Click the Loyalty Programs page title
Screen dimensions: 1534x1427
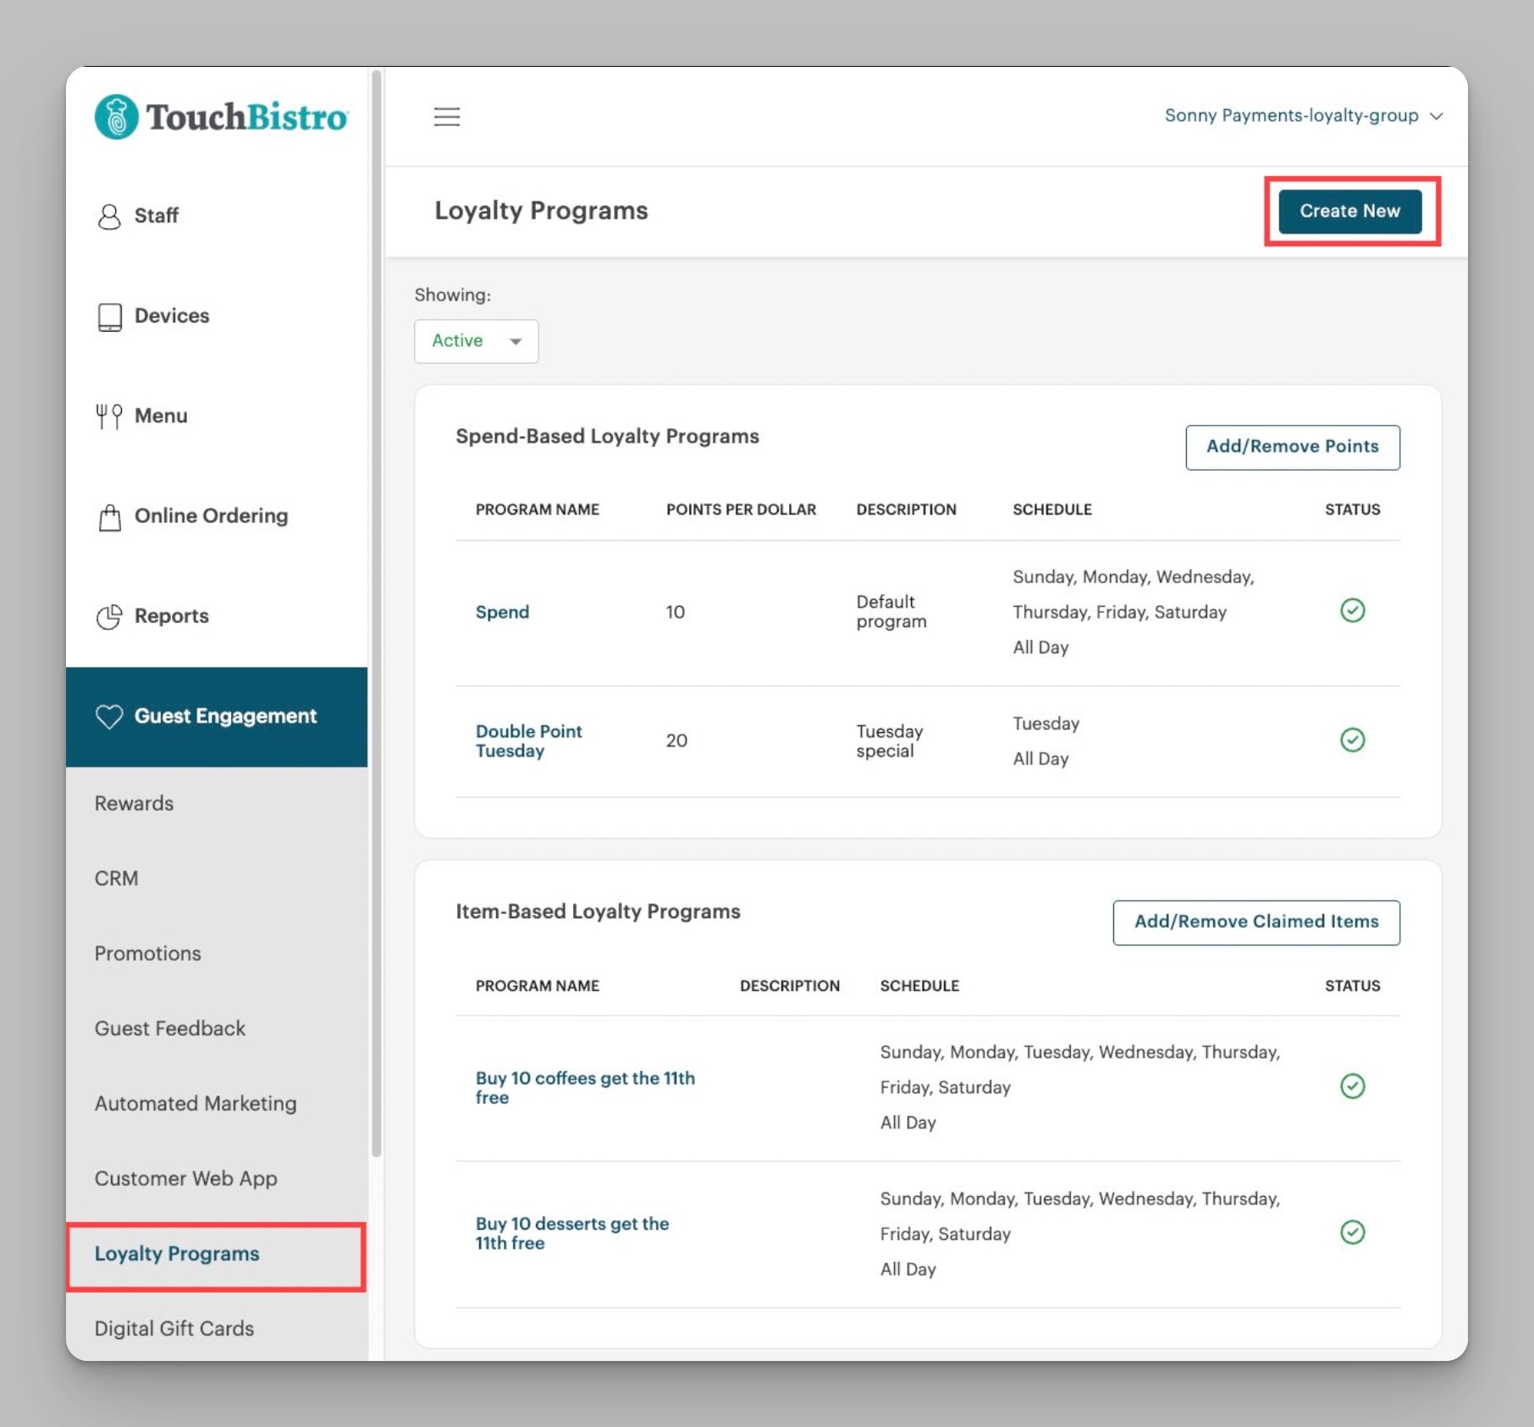click(541, 211)
